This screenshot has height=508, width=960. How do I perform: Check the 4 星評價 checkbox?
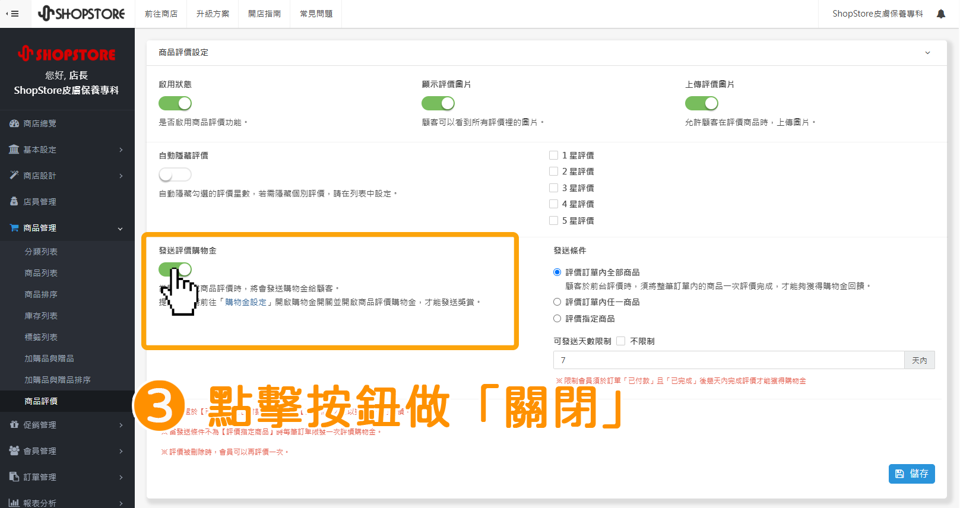(553, 204)
